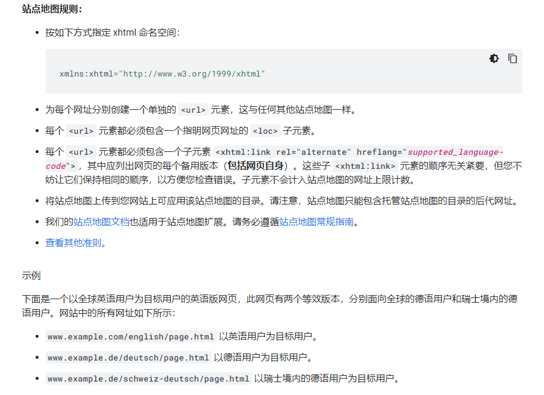Click the 示例 section heading
544x395 pixels.
[31, 276]
